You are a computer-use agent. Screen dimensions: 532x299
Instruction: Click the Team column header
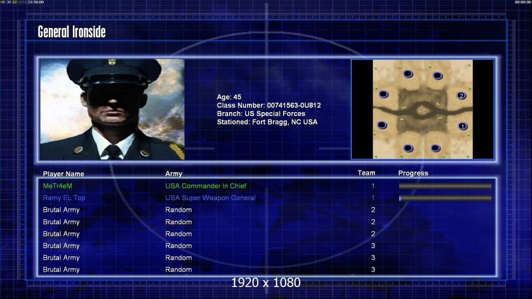(x=366, y=173)
